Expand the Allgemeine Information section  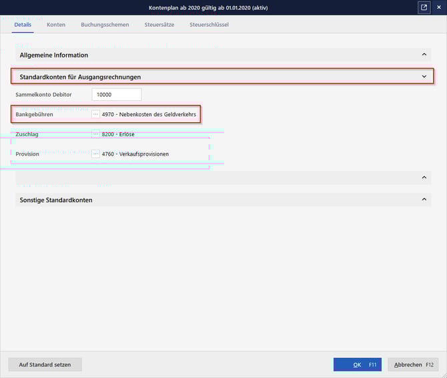coord(424,55)
